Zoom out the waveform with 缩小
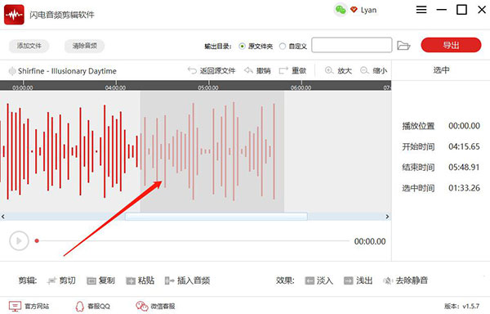This screenshot has width=490, height=314. [374, 70]
